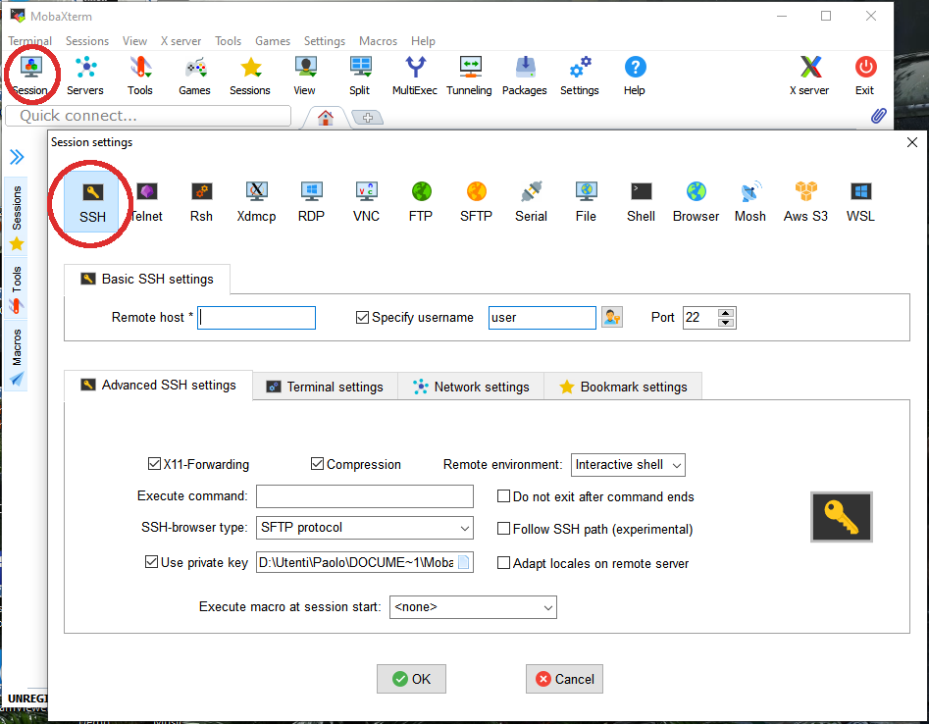Close the Session settings dialog
929x724 pixels.
point(912,142)
